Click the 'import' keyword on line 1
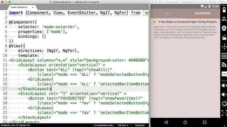Image resolution: width=227 pixels, height=127 pixels. (x=16, y=13)
